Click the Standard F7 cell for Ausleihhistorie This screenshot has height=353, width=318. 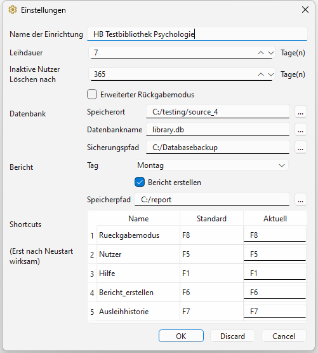(211, 312)
